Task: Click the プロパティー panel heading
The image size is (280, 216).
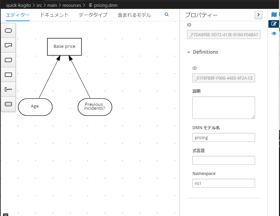Action: tap(201, 15)
